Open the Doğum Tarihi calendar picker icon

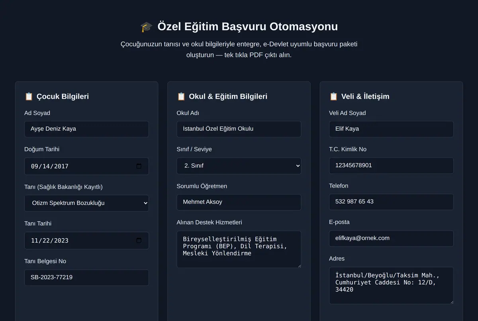[x=139, y=166]
